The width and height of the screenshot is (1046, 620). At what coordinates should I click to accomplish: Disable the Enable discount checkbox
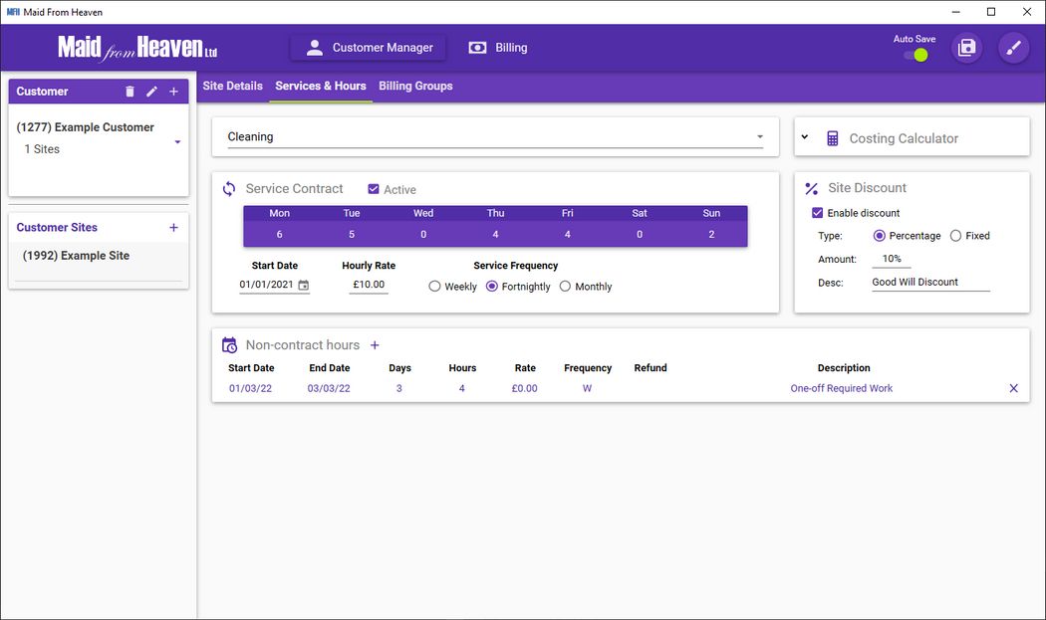click(x=818, y=213)
